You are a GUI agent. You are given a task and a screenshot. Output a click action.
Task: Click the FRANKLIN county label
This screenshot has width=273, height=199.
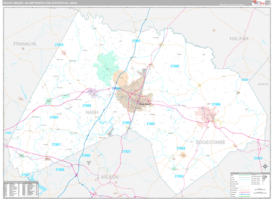tap(25, 44)
